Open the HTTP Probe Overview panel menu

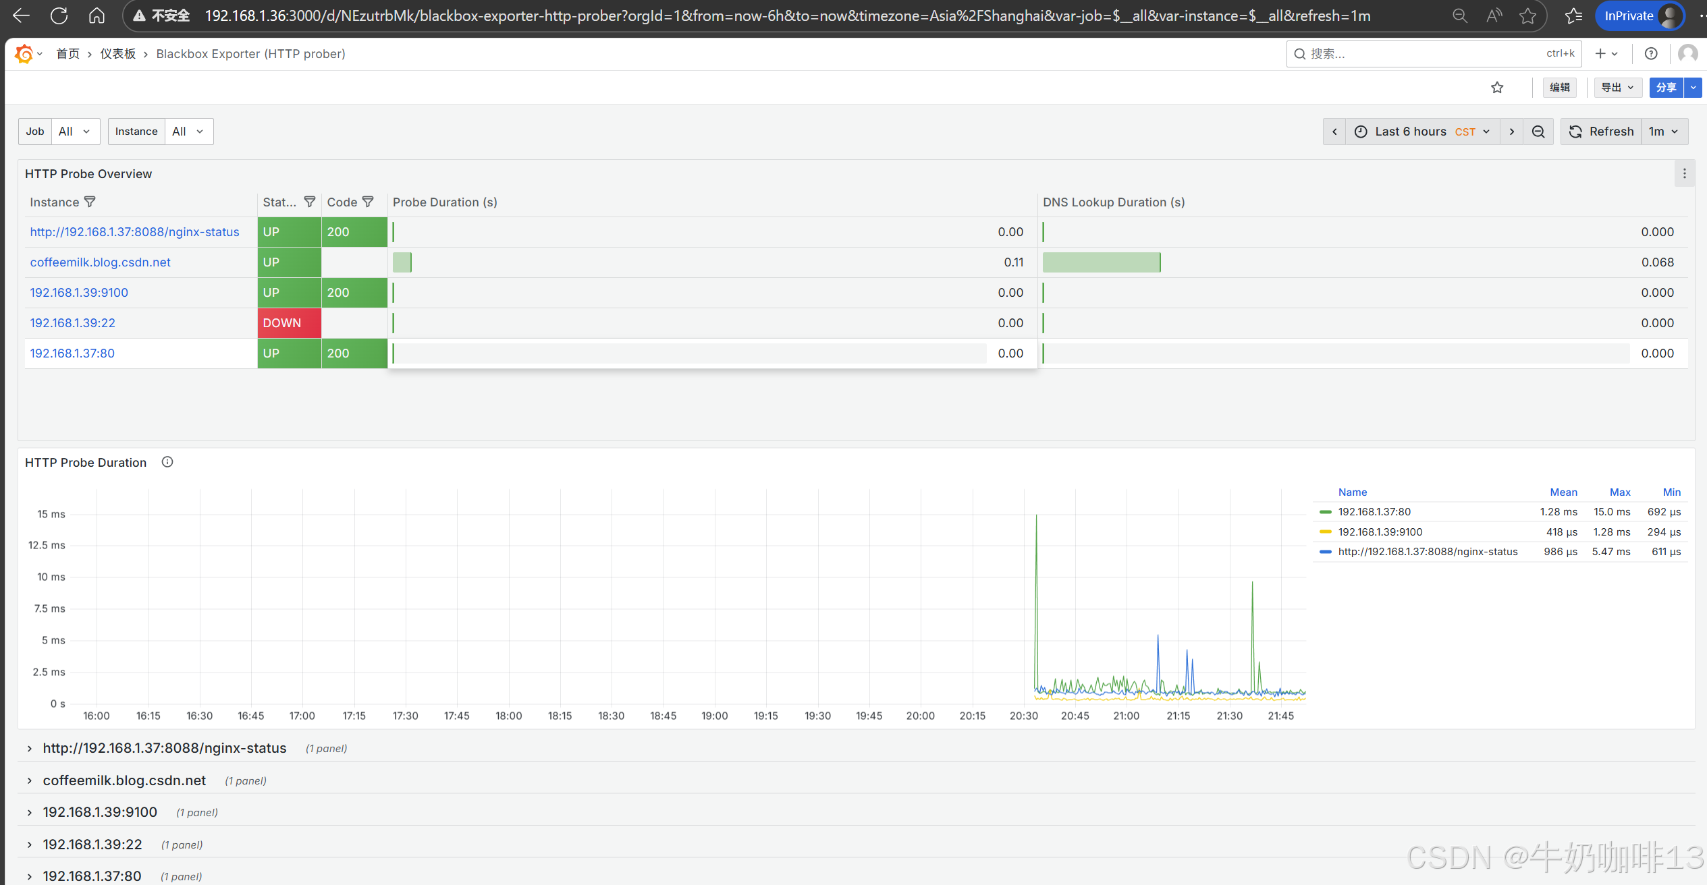(1684, 174)
